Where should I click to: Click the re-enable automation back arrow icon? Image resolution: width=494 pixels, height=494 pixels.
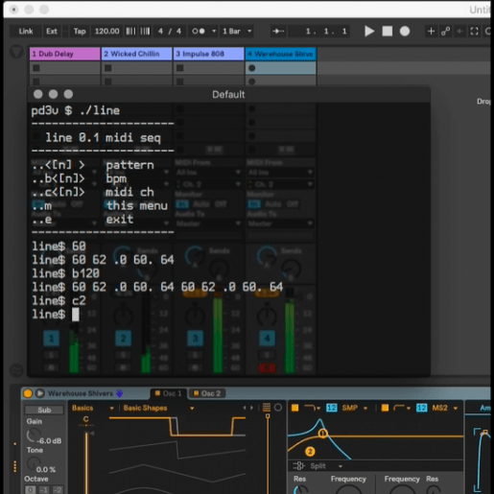460,31
